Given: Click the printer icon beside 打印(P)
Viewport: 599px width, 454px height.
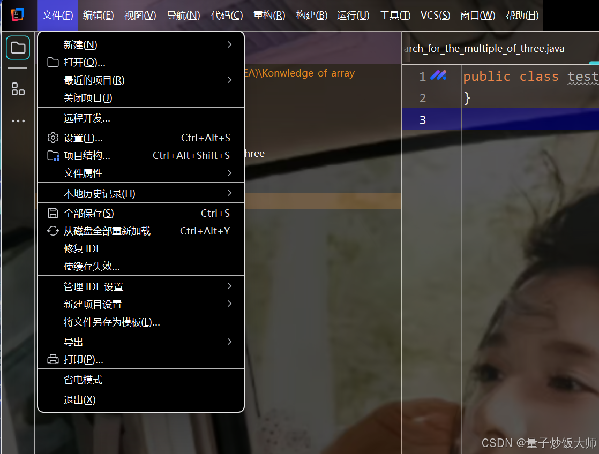Looking at the screenshot, I should point(53,359).
